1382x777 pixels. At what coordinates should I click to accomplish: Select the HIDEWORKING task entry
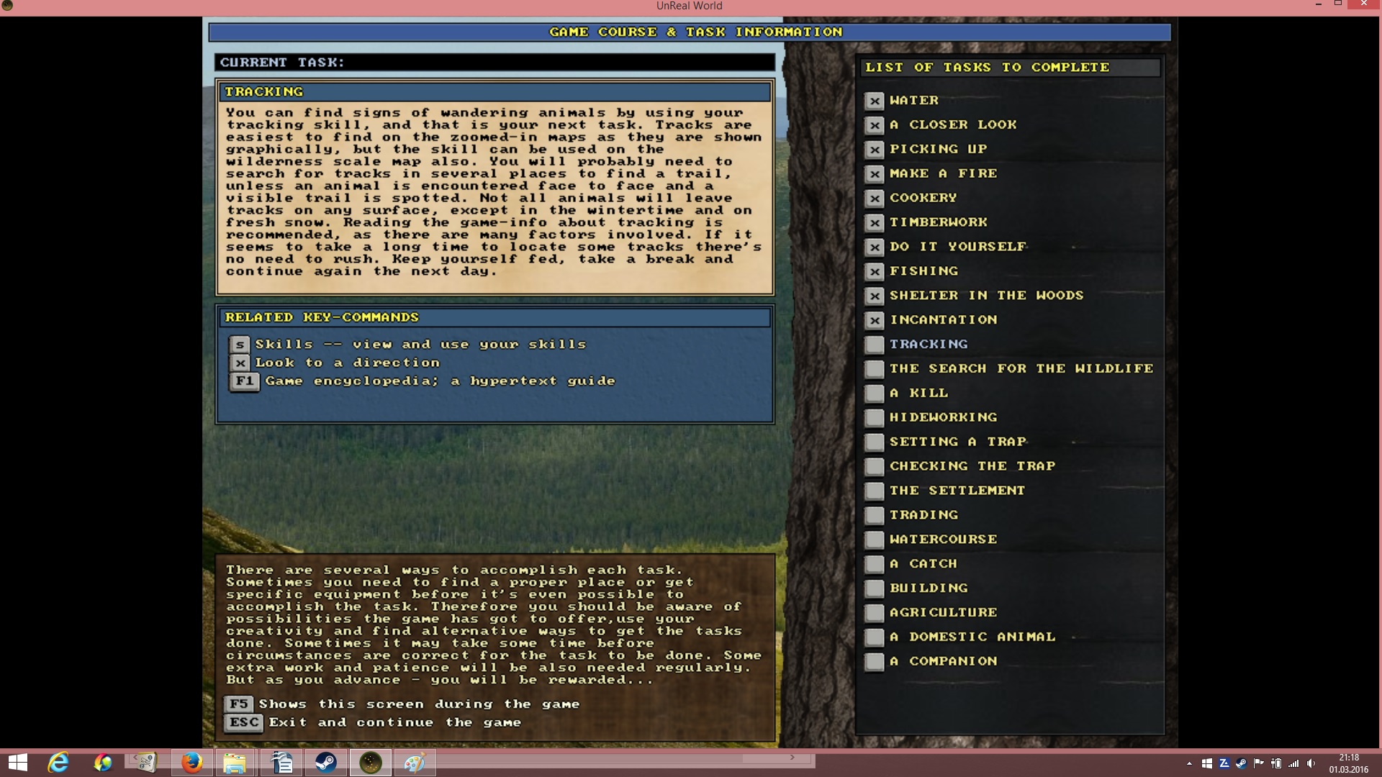click(x=943, y=417)
